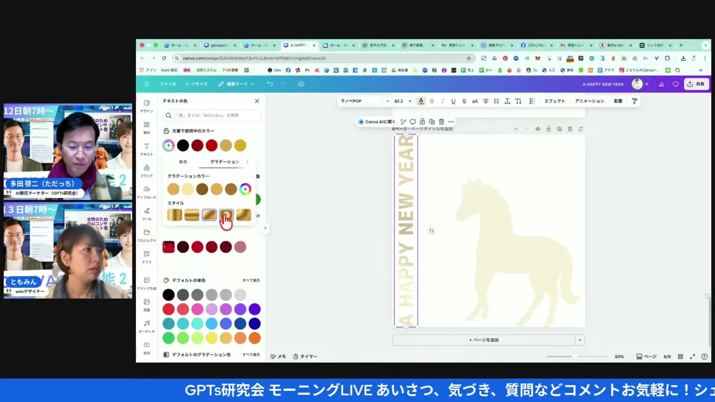Toggle bold formatting

[x=432, y=101]
